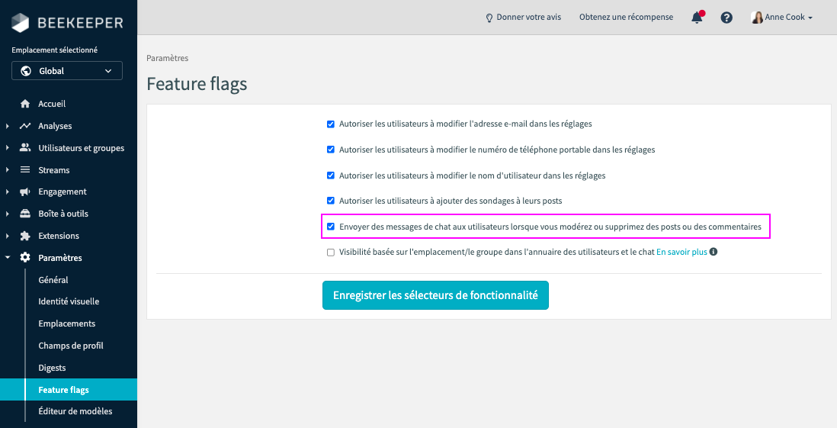Screen dimensions: 837x428
Task: Open Éditeur de modèles
Action: (75, 411)
